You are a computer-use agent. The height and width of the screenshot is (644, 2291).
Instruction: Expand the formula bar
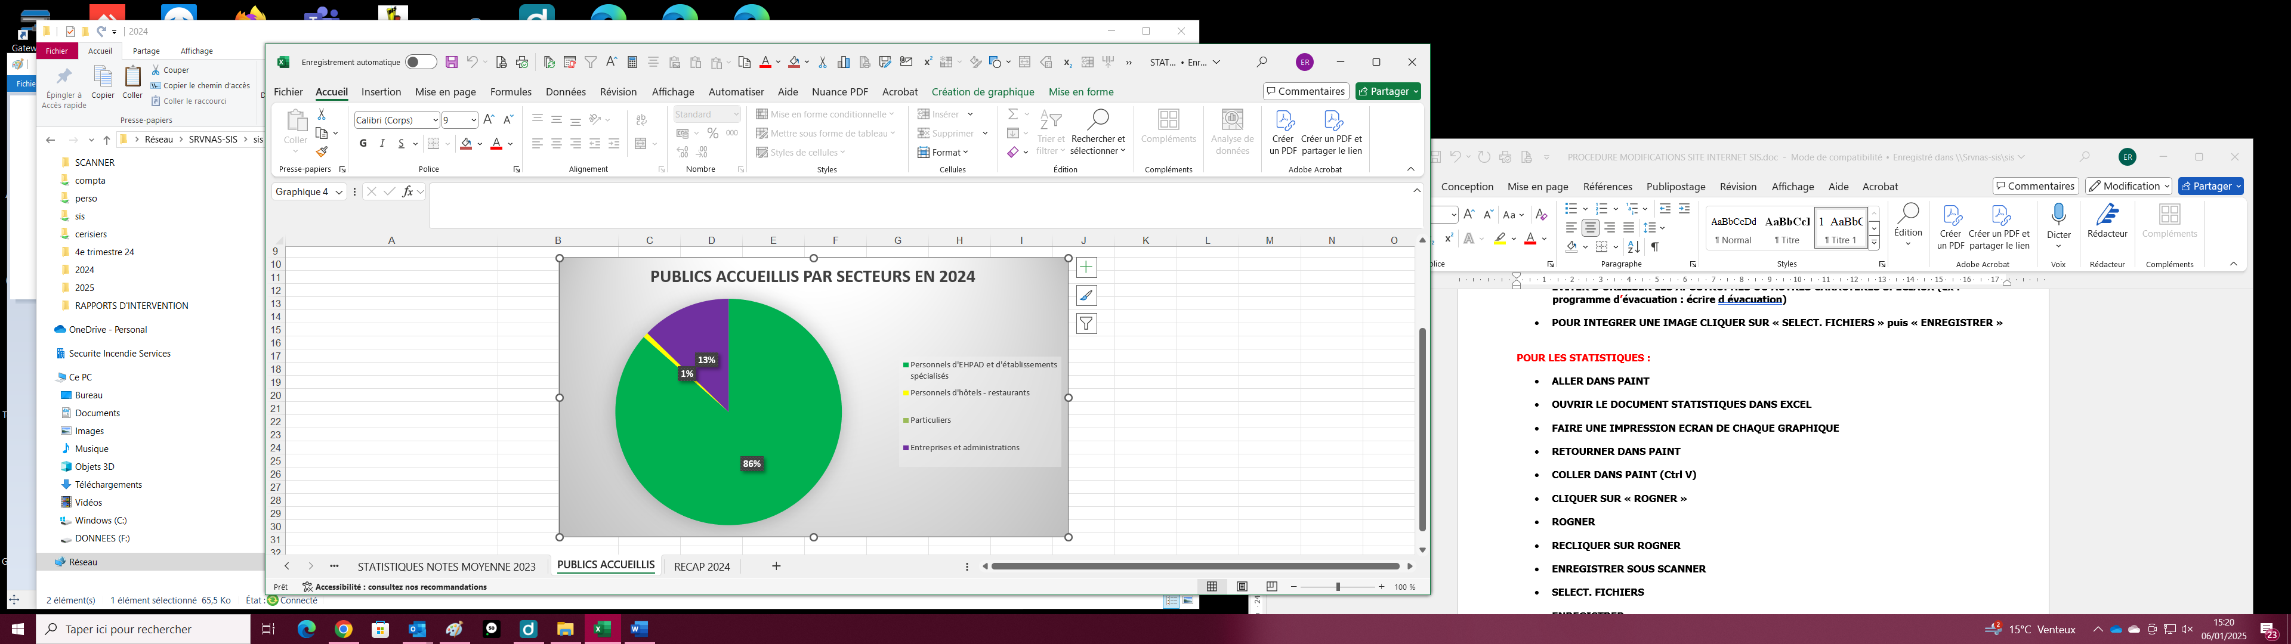coord(1417,190)
